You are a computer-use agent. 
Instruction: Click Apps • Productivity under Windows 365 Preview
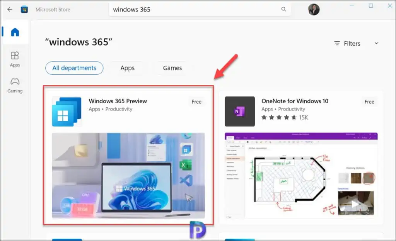pos(110,109)
